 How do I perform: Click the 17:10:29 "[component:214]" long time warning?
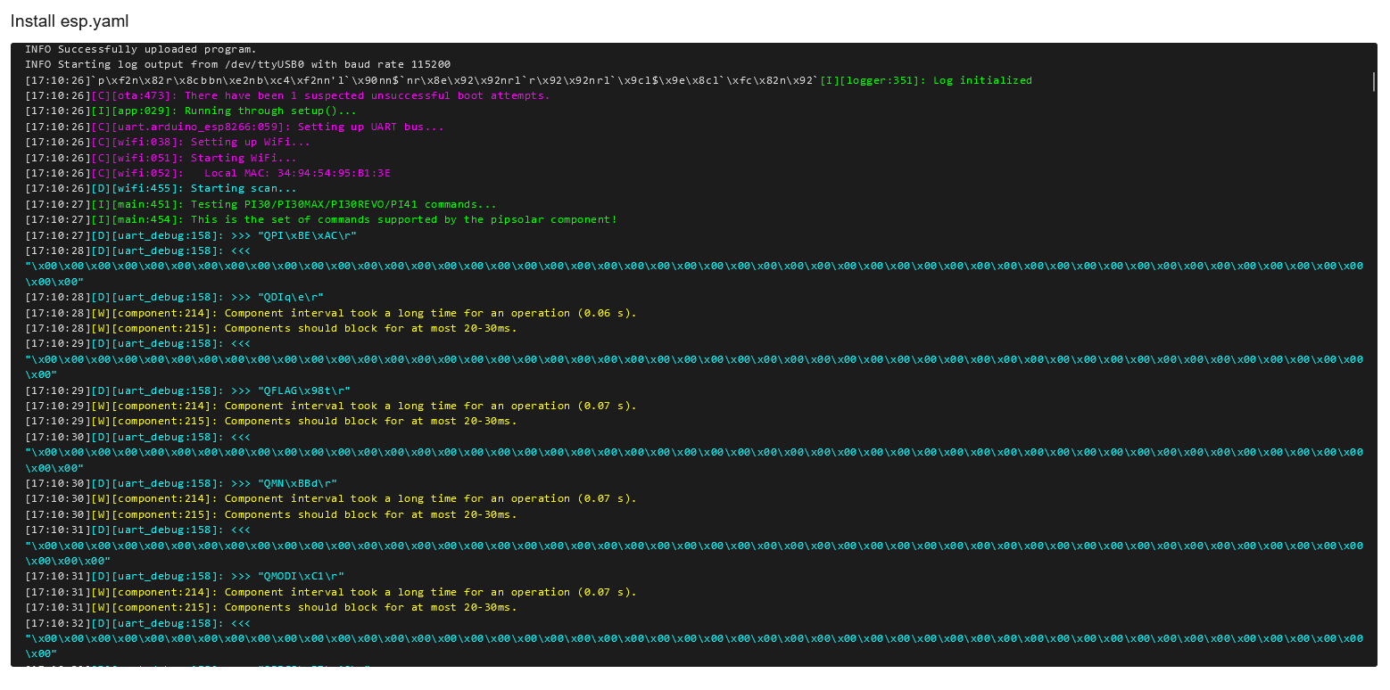pyautogui.click(x=330, y=406)
